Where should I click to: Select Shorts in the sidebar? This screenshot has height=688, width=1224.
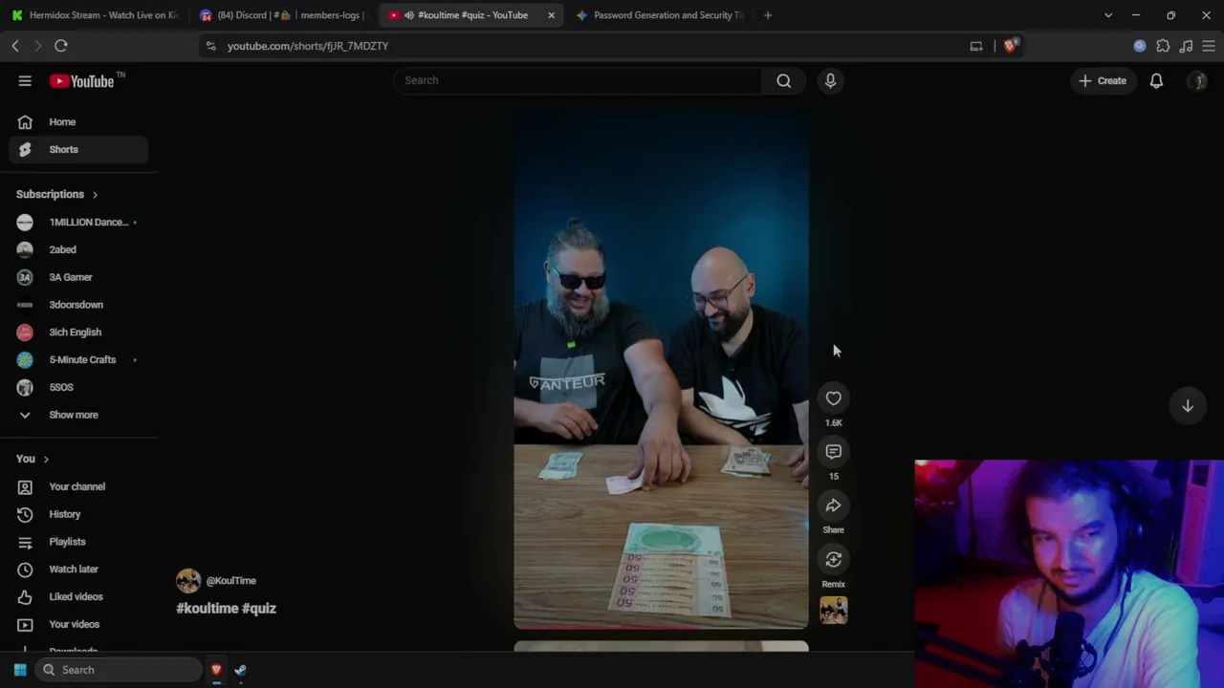click(x=78, y=149)
